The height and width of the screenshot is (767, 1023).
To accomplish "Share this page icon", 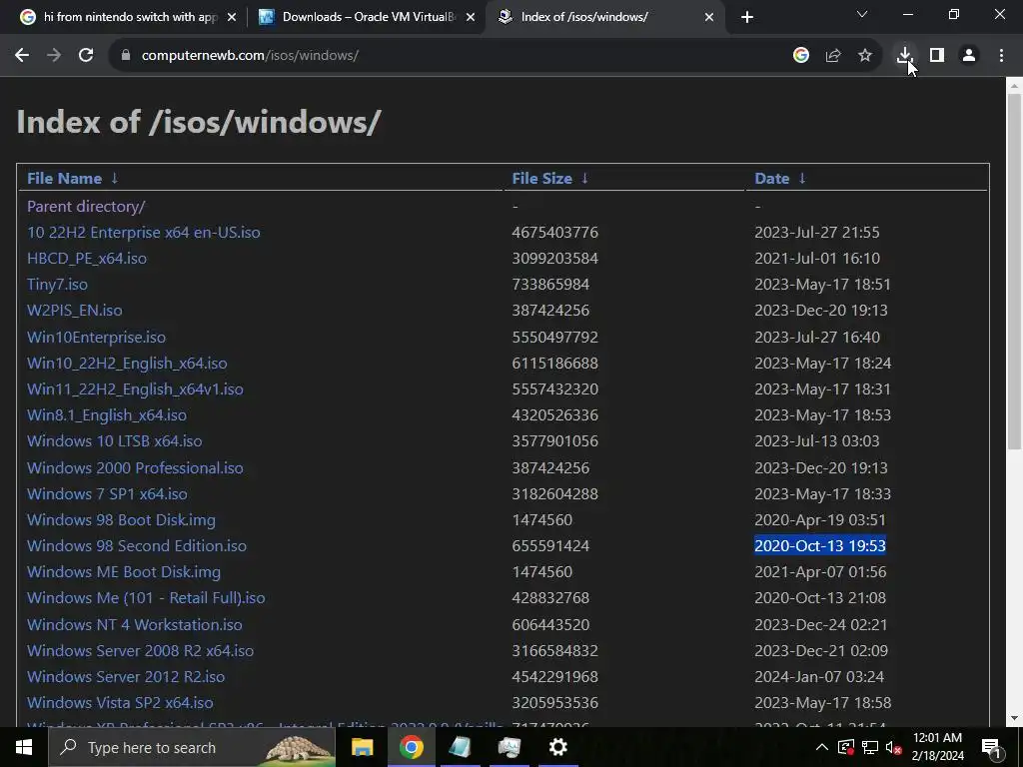I will (x=833, y=56).
